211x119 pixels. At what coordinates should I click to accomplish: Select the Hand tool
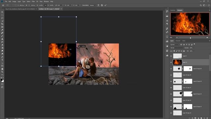click(x=2, y=69)
